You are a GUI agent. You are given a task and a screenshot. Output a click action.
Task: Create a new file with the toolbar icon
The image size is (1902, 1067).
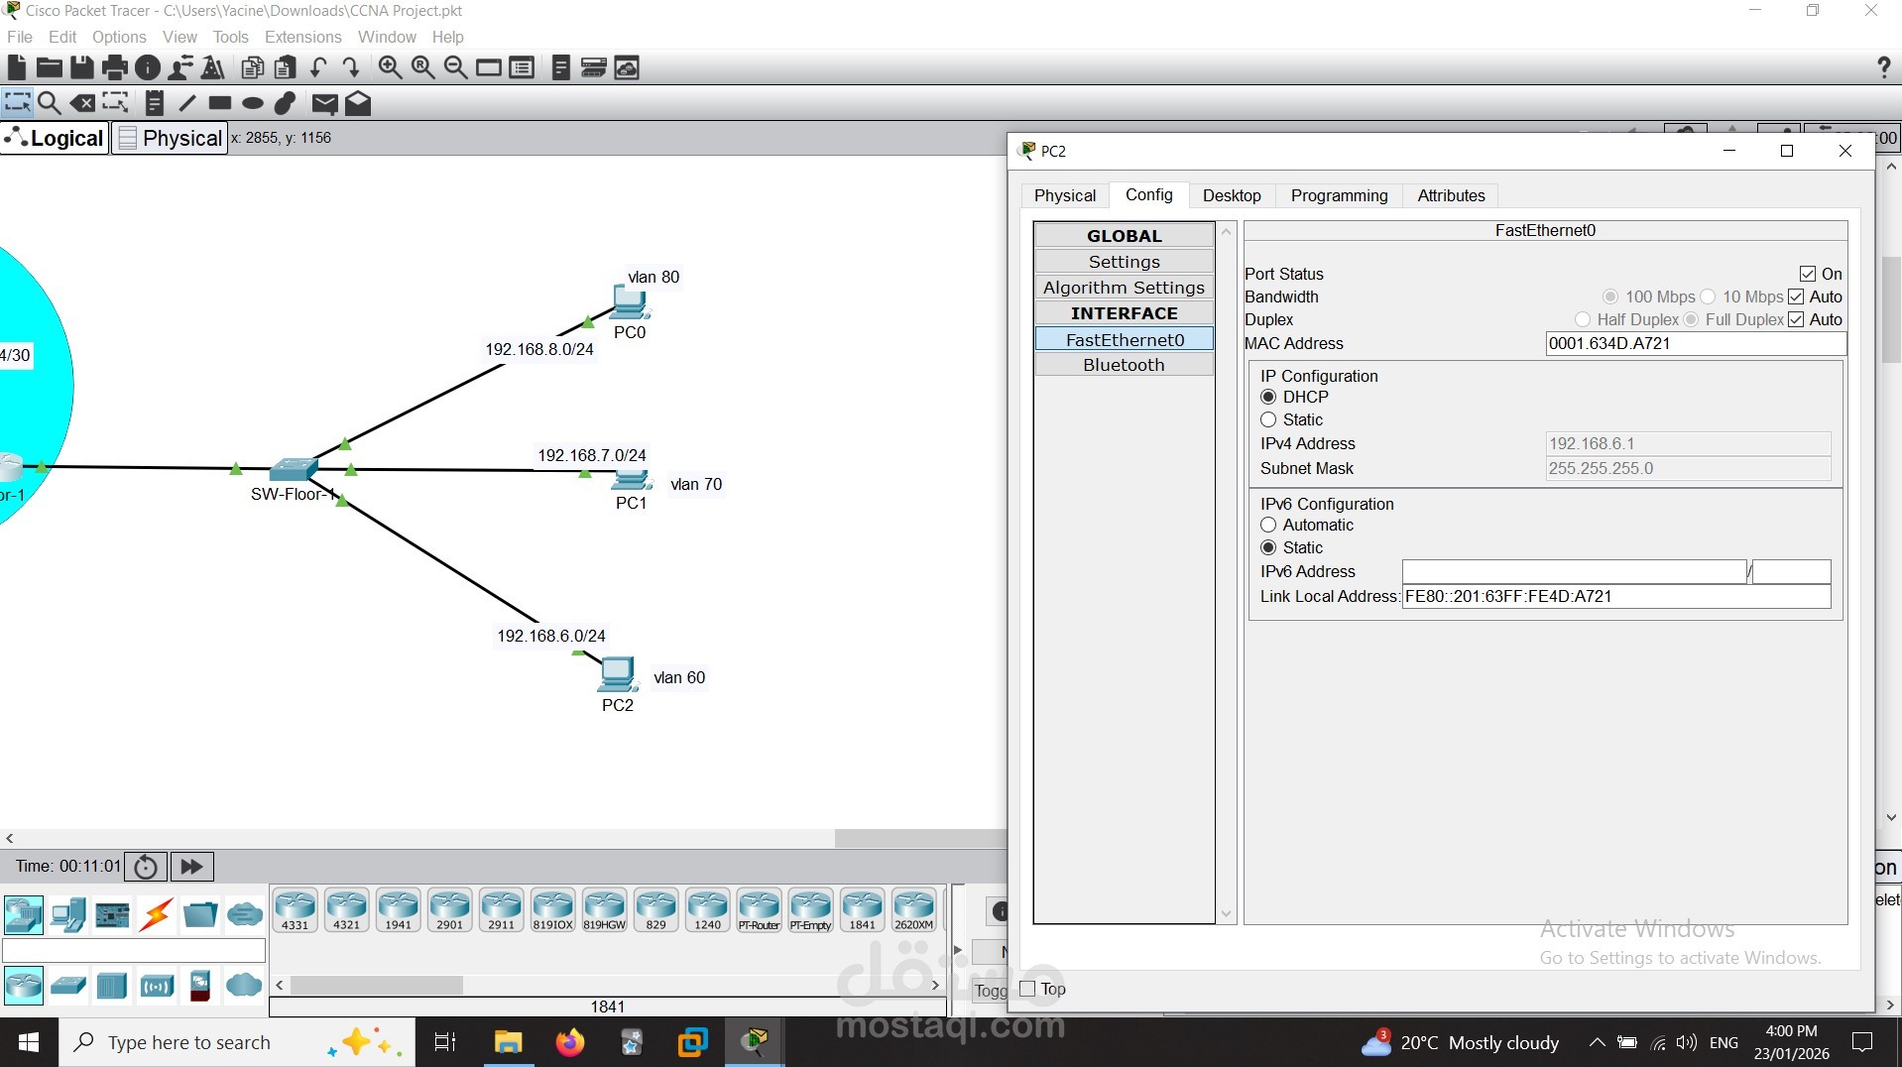point(17,67)
